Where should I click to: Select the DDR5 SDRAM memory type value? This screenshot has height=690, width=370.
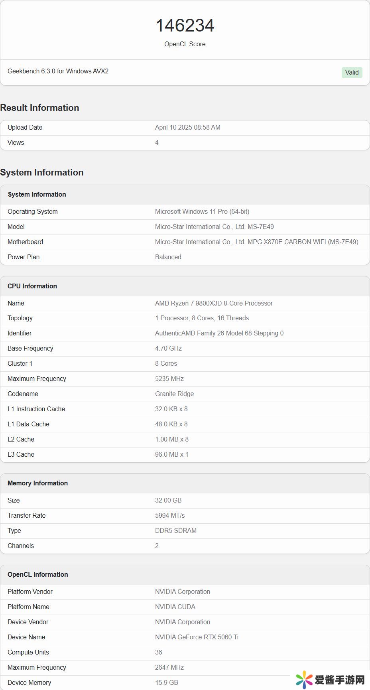click(175, 530)
